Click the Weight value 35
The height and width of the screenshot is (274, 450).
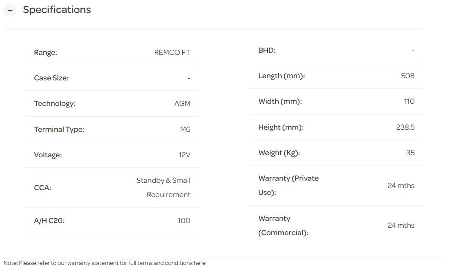pos(410,153)
